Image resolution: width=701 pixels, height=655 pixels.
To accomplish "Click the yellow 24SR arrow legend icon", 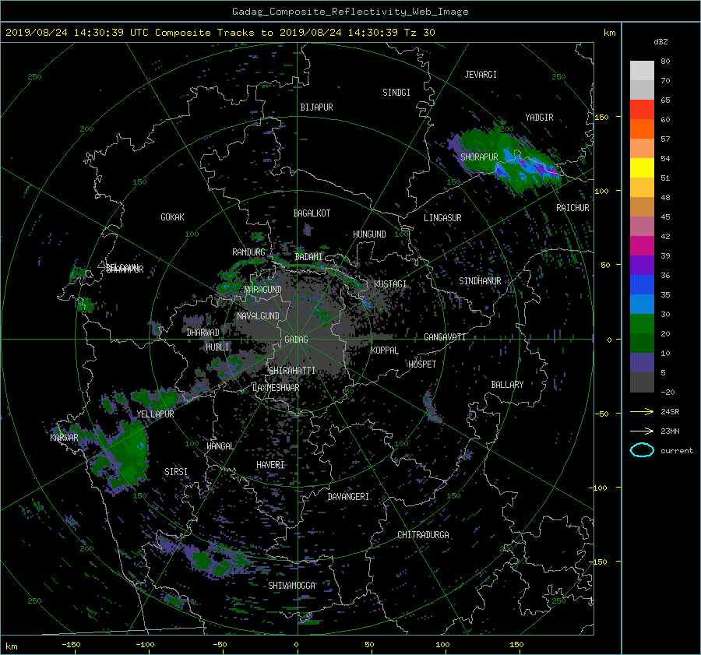I will coord(642,411).
